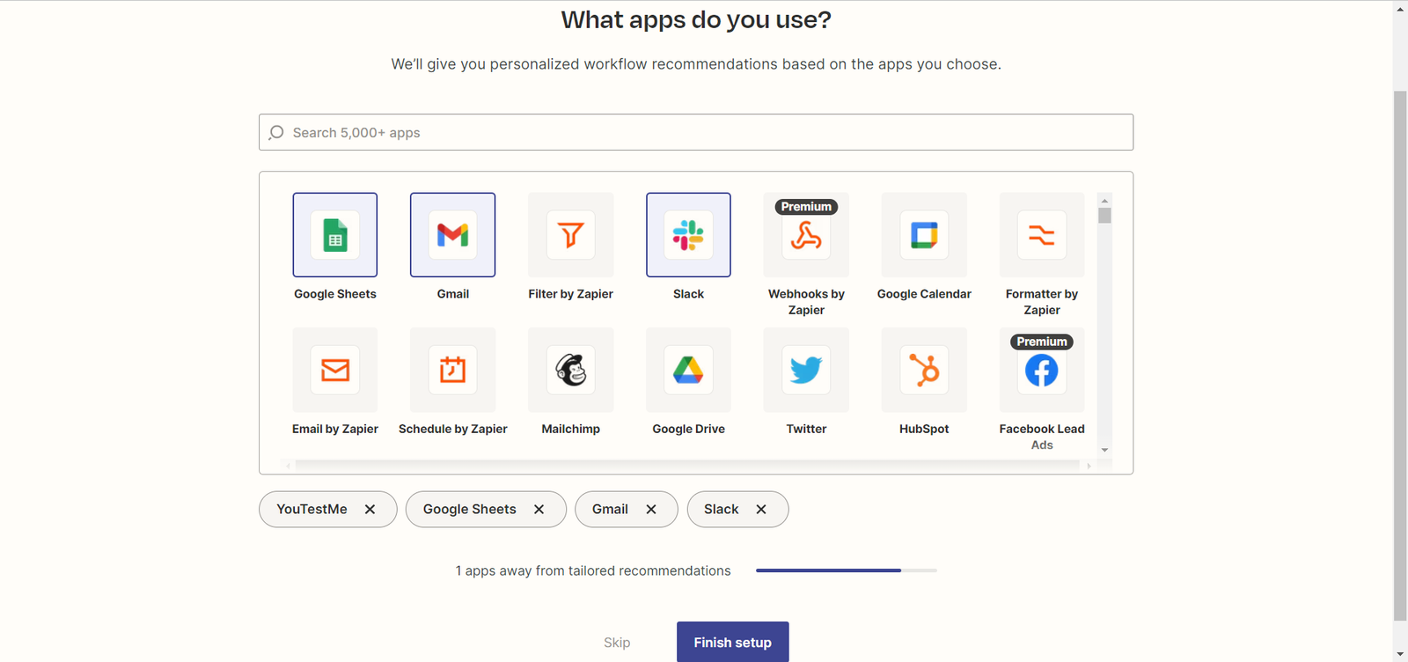Image resolution: width=1408 pixels, height=662 pixels.
Task: Pick the Schedule by Zapier icon
Action: (452, 370)
